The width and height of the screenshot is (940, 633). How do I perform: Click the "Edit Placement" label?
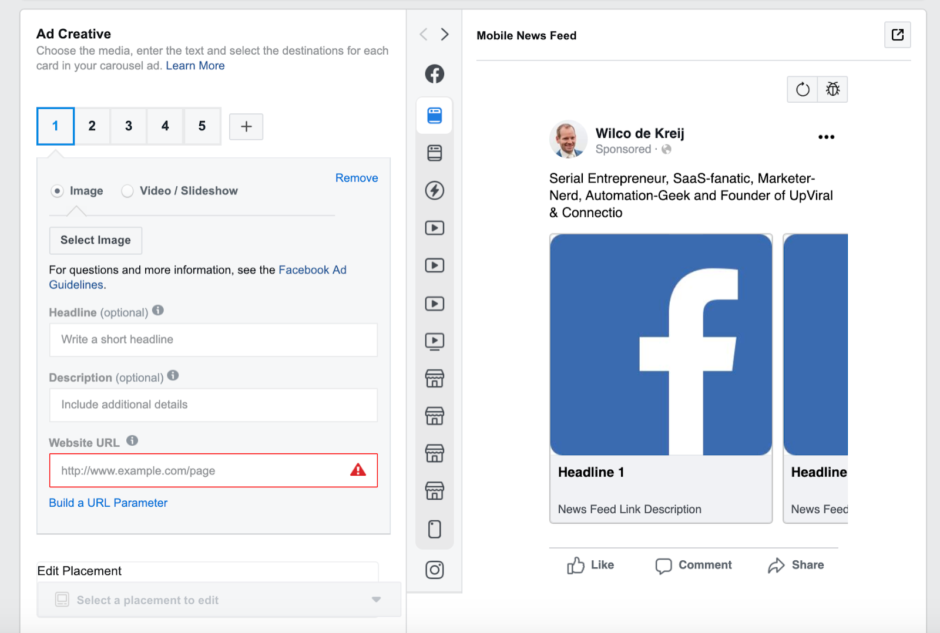click(x=79, y=571)
